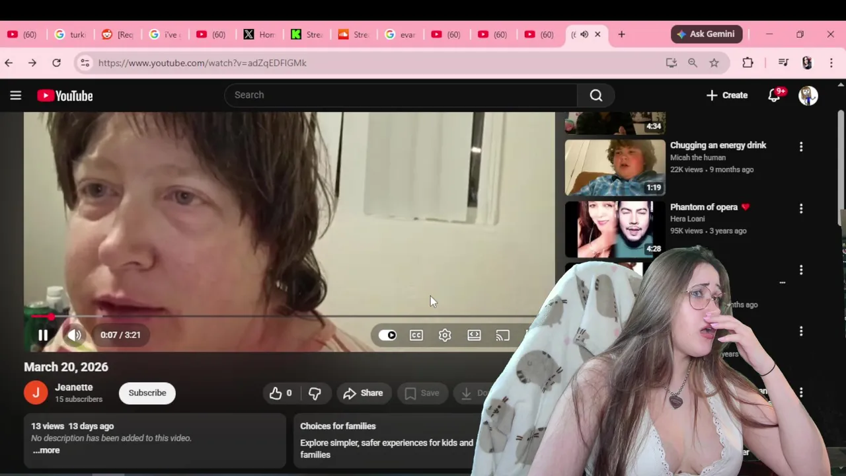
Task: Switch to the Google 'turk' tab
Action: coord(70,34)
